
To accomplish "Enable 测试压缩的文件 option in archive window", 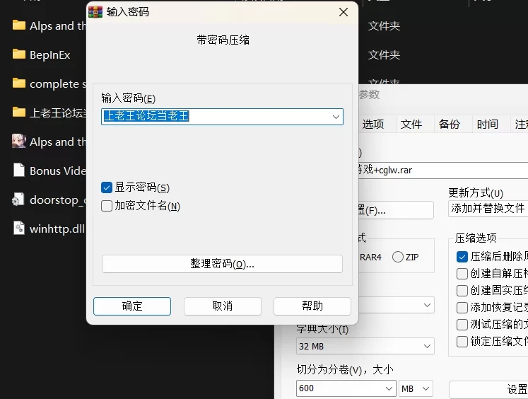I will pos(462,325).
